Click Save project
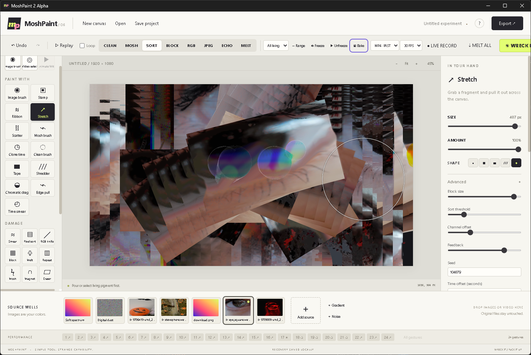Image resolution: width=531 pixels, height=355 pixels. tap(147, 23)
